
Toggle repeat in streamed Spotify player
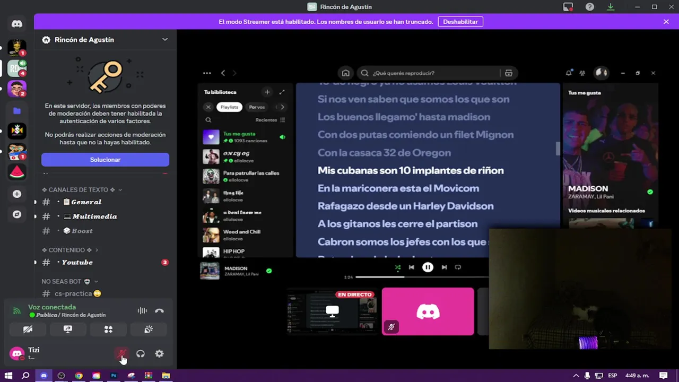click(x=458, y=267)
